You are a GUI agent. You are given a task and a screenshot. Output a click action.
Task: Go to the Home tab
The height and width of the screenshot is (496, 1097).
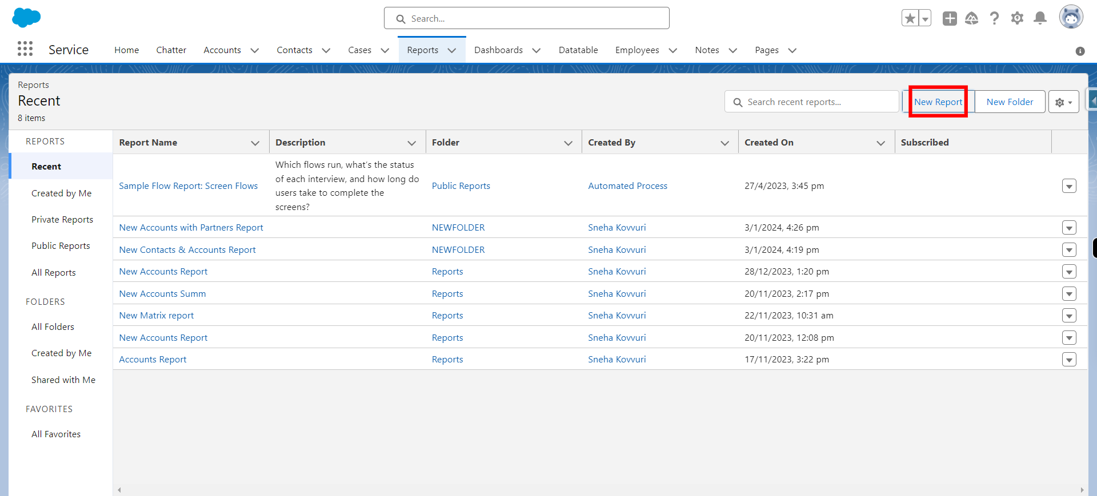[x=127, y=50]
